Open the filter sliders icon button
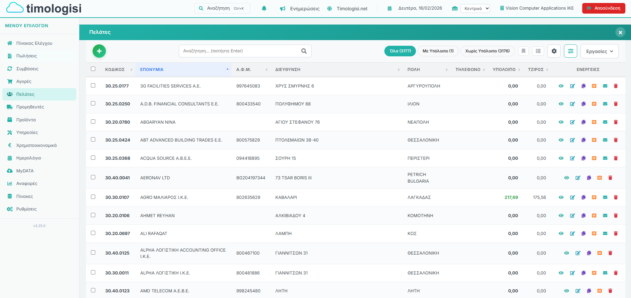Image resolution: width=631 pixels, height=298 pixels. click(570, 51)
